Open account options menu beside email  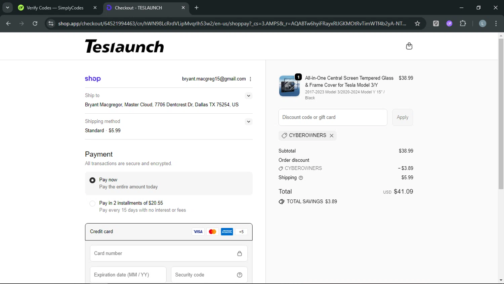point(250,79)
